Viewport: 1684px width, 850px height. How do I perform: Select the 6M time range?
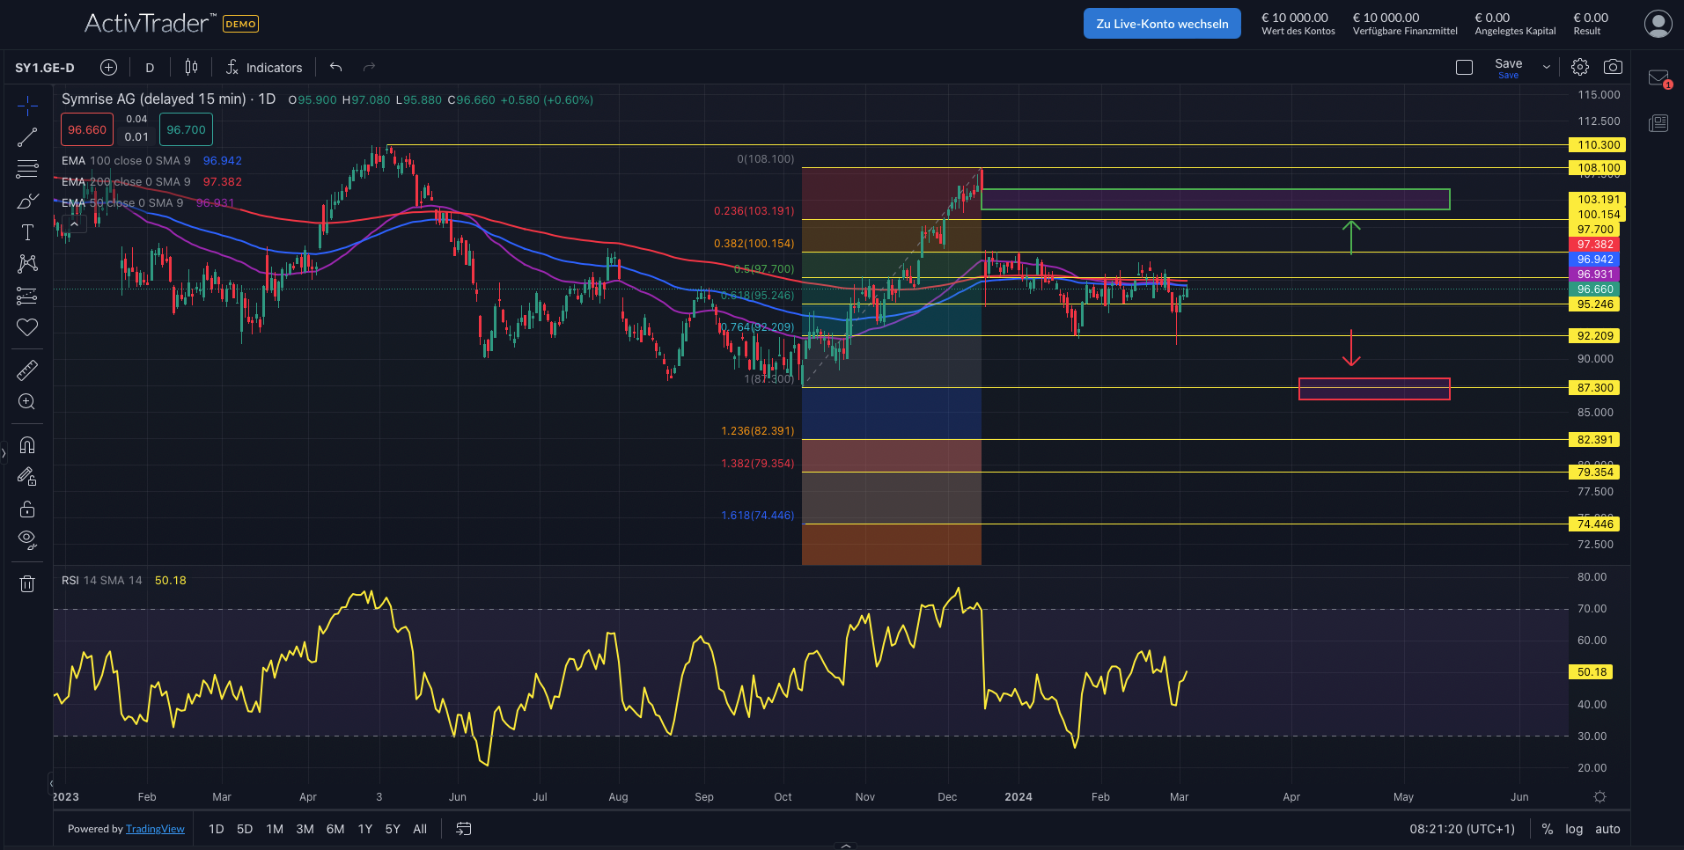[x=335, y=829]
